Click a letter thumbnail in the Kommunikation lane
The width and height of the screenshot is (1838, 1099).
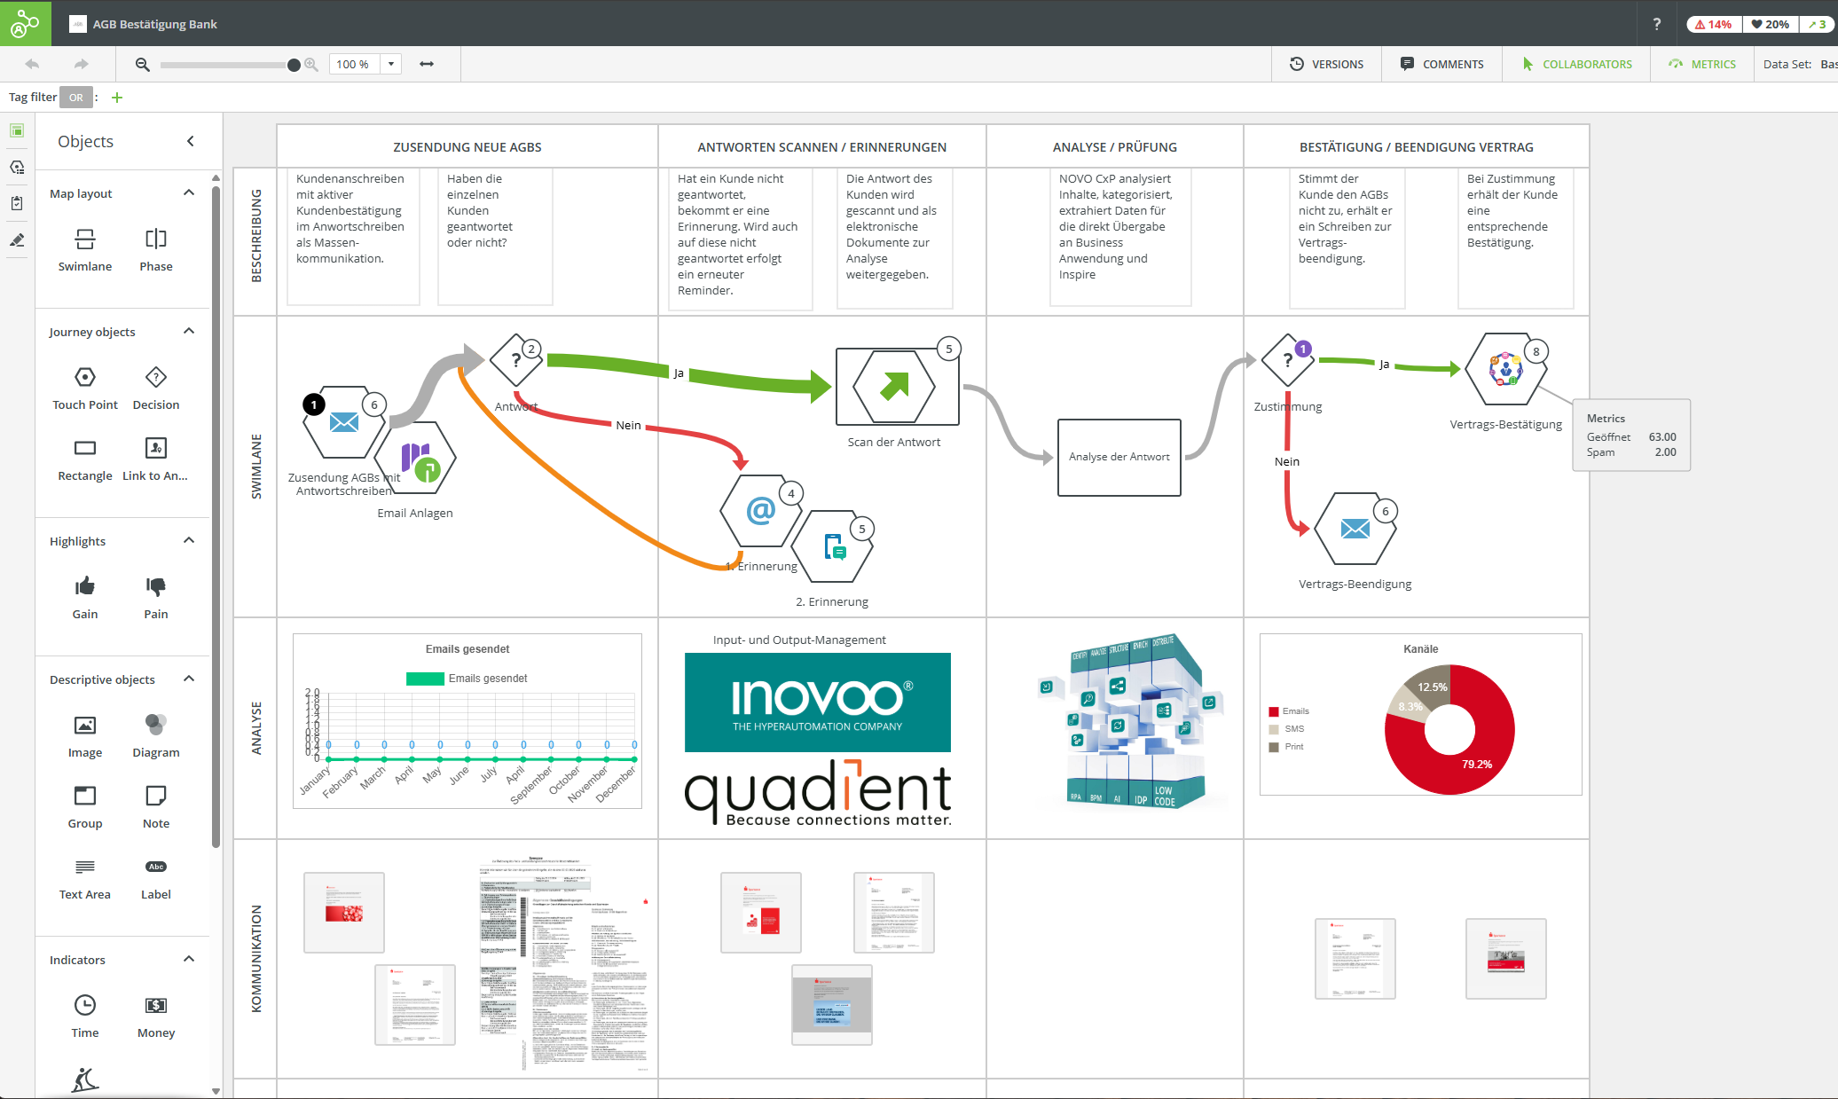344,912
